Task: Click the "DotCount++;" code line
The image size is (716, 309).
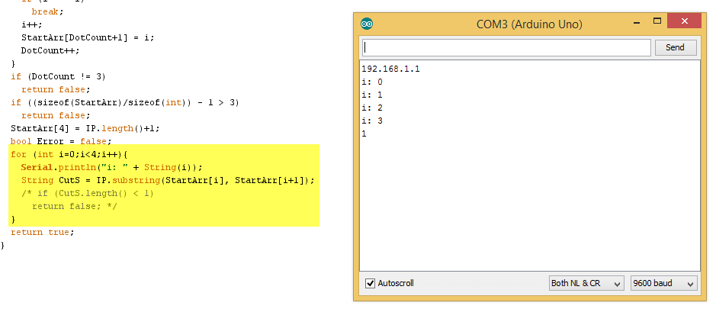Action: [x=50, y=50]
